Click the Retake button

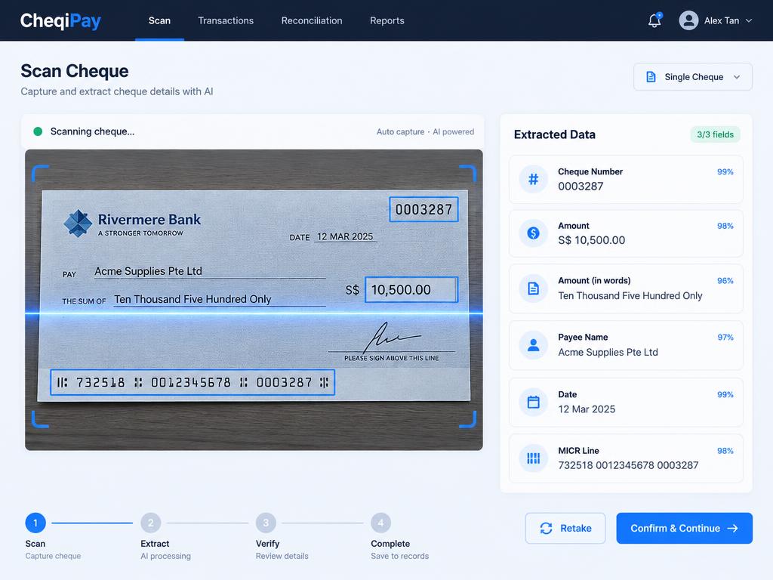point(565,528)
